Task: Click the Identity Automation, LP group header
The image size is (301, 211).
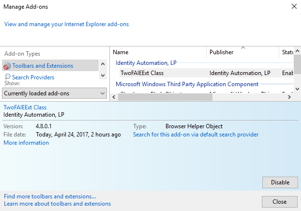Action: tap(146, 63)
